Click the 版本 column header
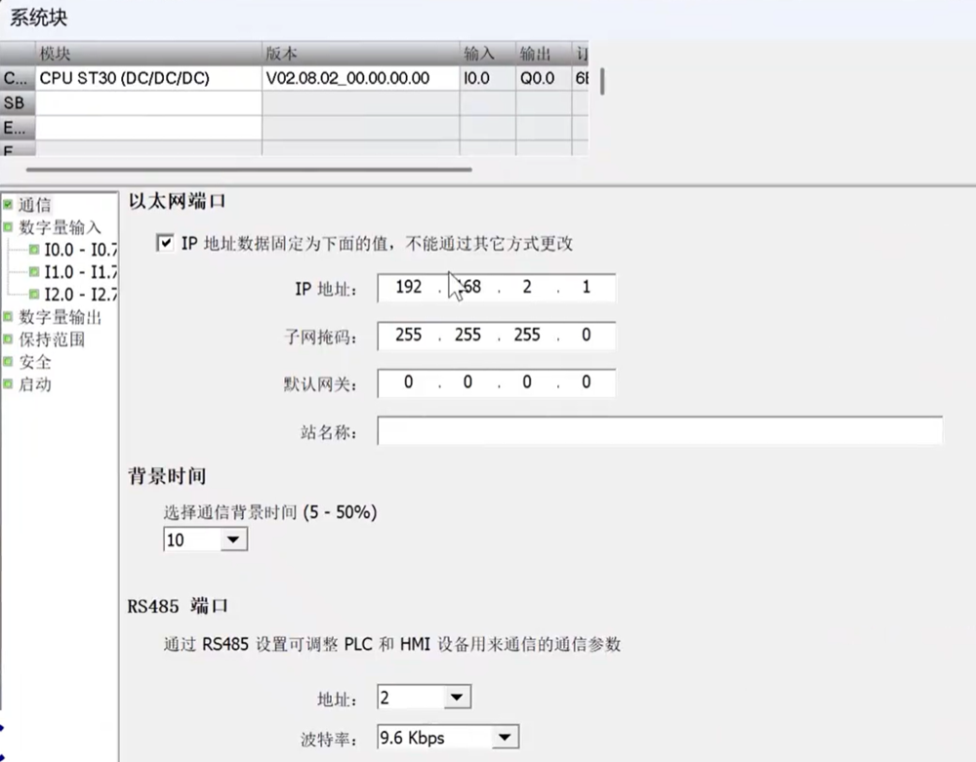 [359, 53]
